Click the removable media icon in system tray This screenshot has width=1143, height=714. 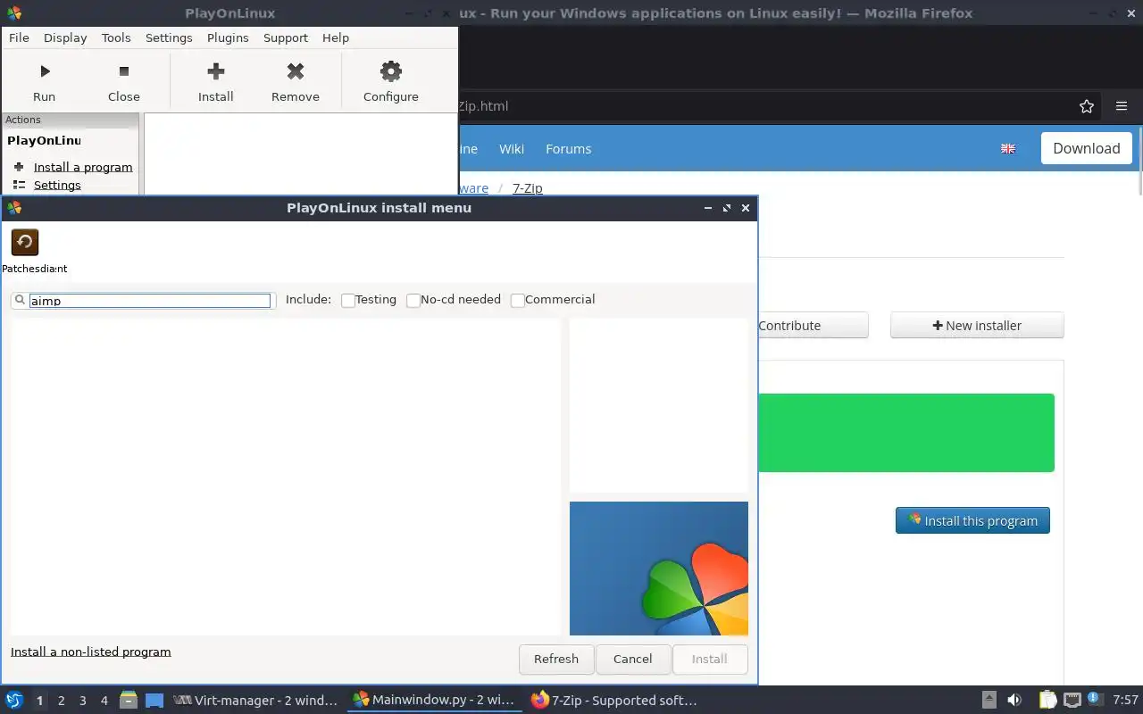point(989,700)
